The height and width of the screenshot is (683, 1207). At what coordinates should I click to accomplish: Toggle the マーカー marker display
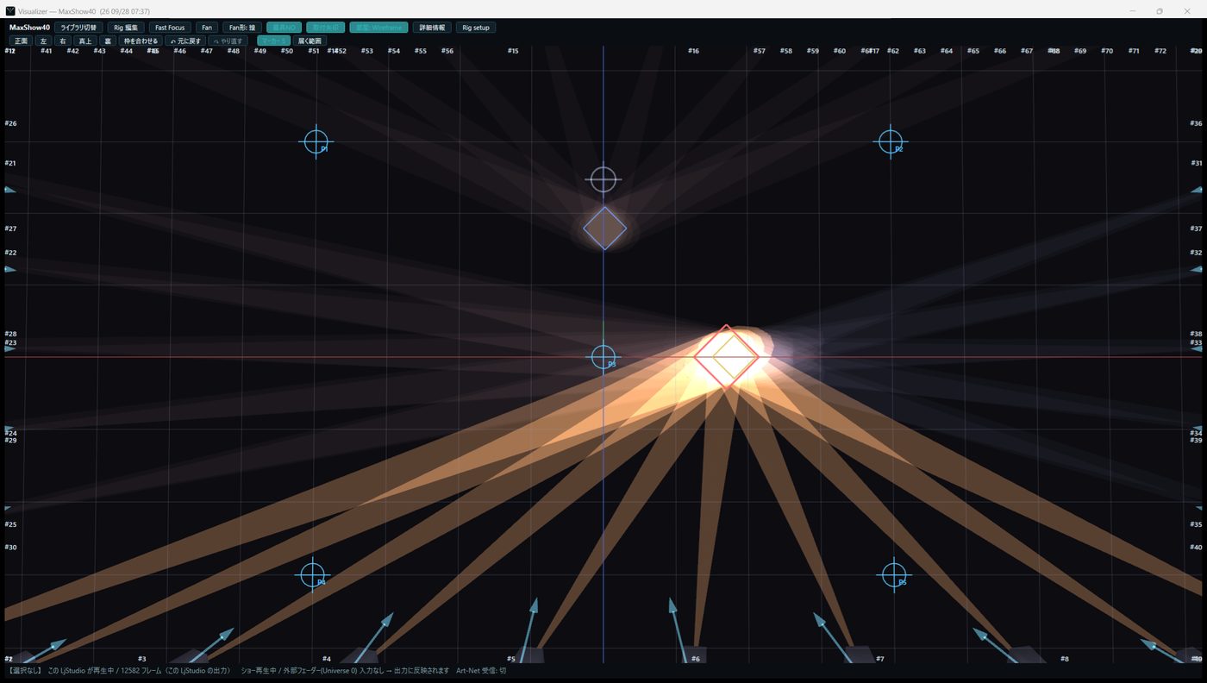(x=274, y=41)
